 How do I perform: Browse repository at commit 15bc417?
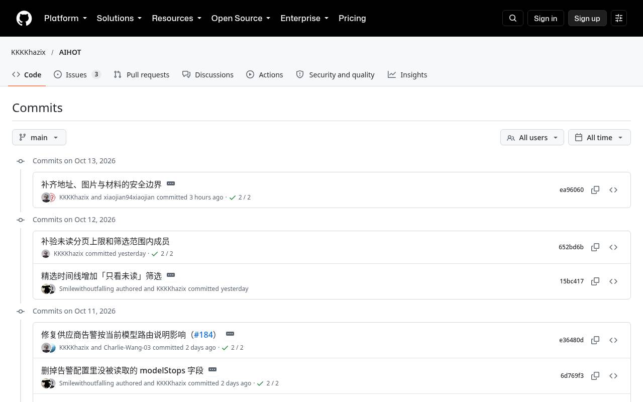click(613, 281)
